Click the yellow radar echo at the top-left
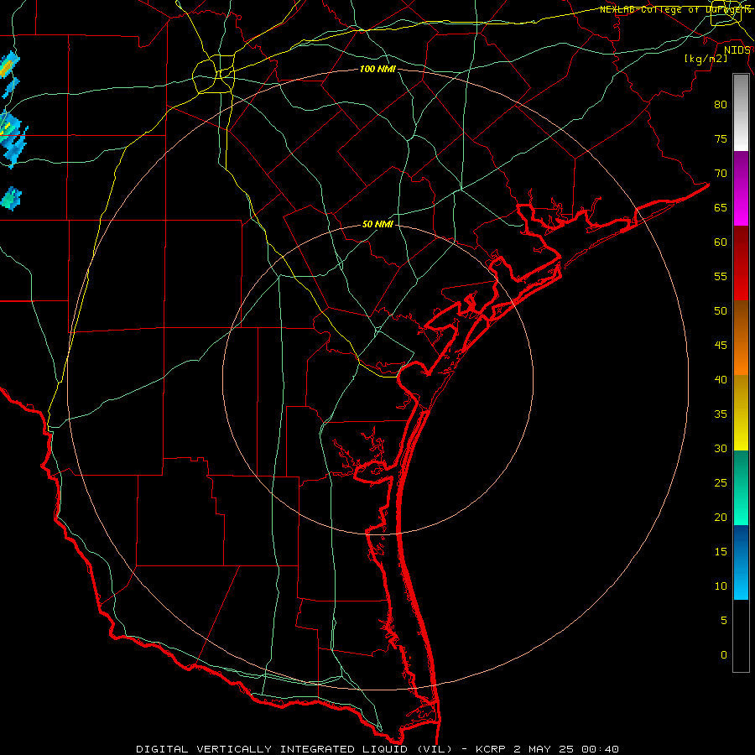Image resolution: width=755 pixels, height=755 pixels. [7, 67]
